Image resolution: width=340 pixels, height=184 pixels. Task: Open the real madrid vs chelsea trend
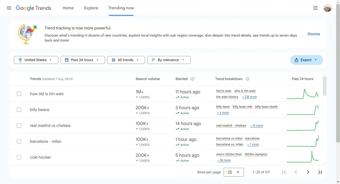pyautogui.click(x=50, y=126)
